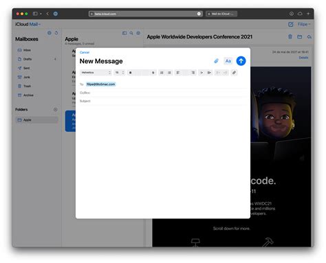326x263 pixels.
Task: Compose new message icon in iCloud header
Action: coord(291,24)
